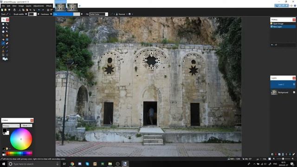The width and height of the screenshot is (297, 167).
Task: Open the Adjustments menu
Action: click(39, 6)
